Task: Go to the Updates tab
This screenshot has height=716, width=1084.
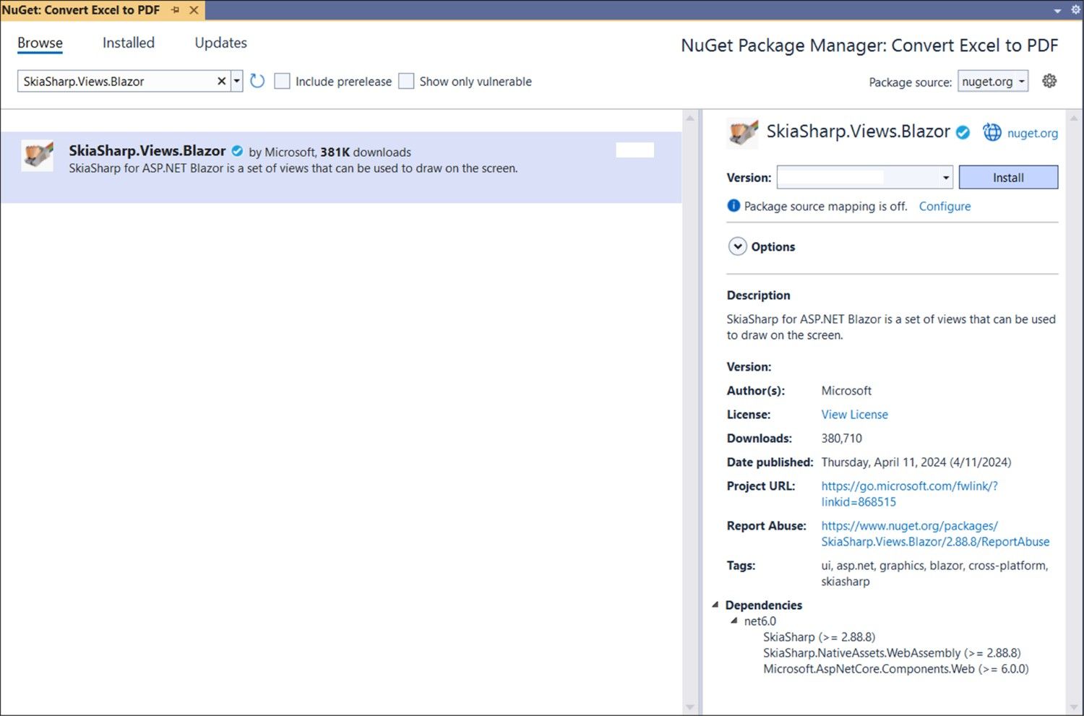Action: (x=220, y=43)
